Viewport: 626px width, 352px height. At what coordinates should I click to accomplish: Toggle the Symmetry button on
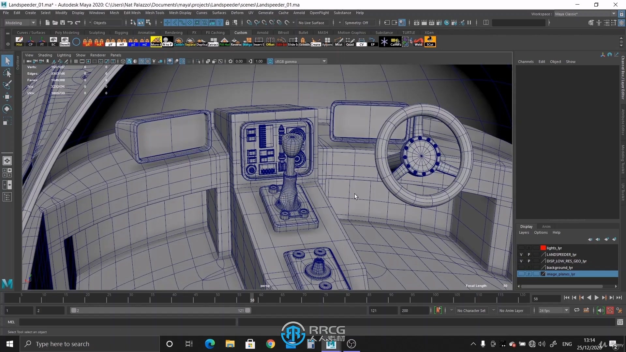pos(357,22)
